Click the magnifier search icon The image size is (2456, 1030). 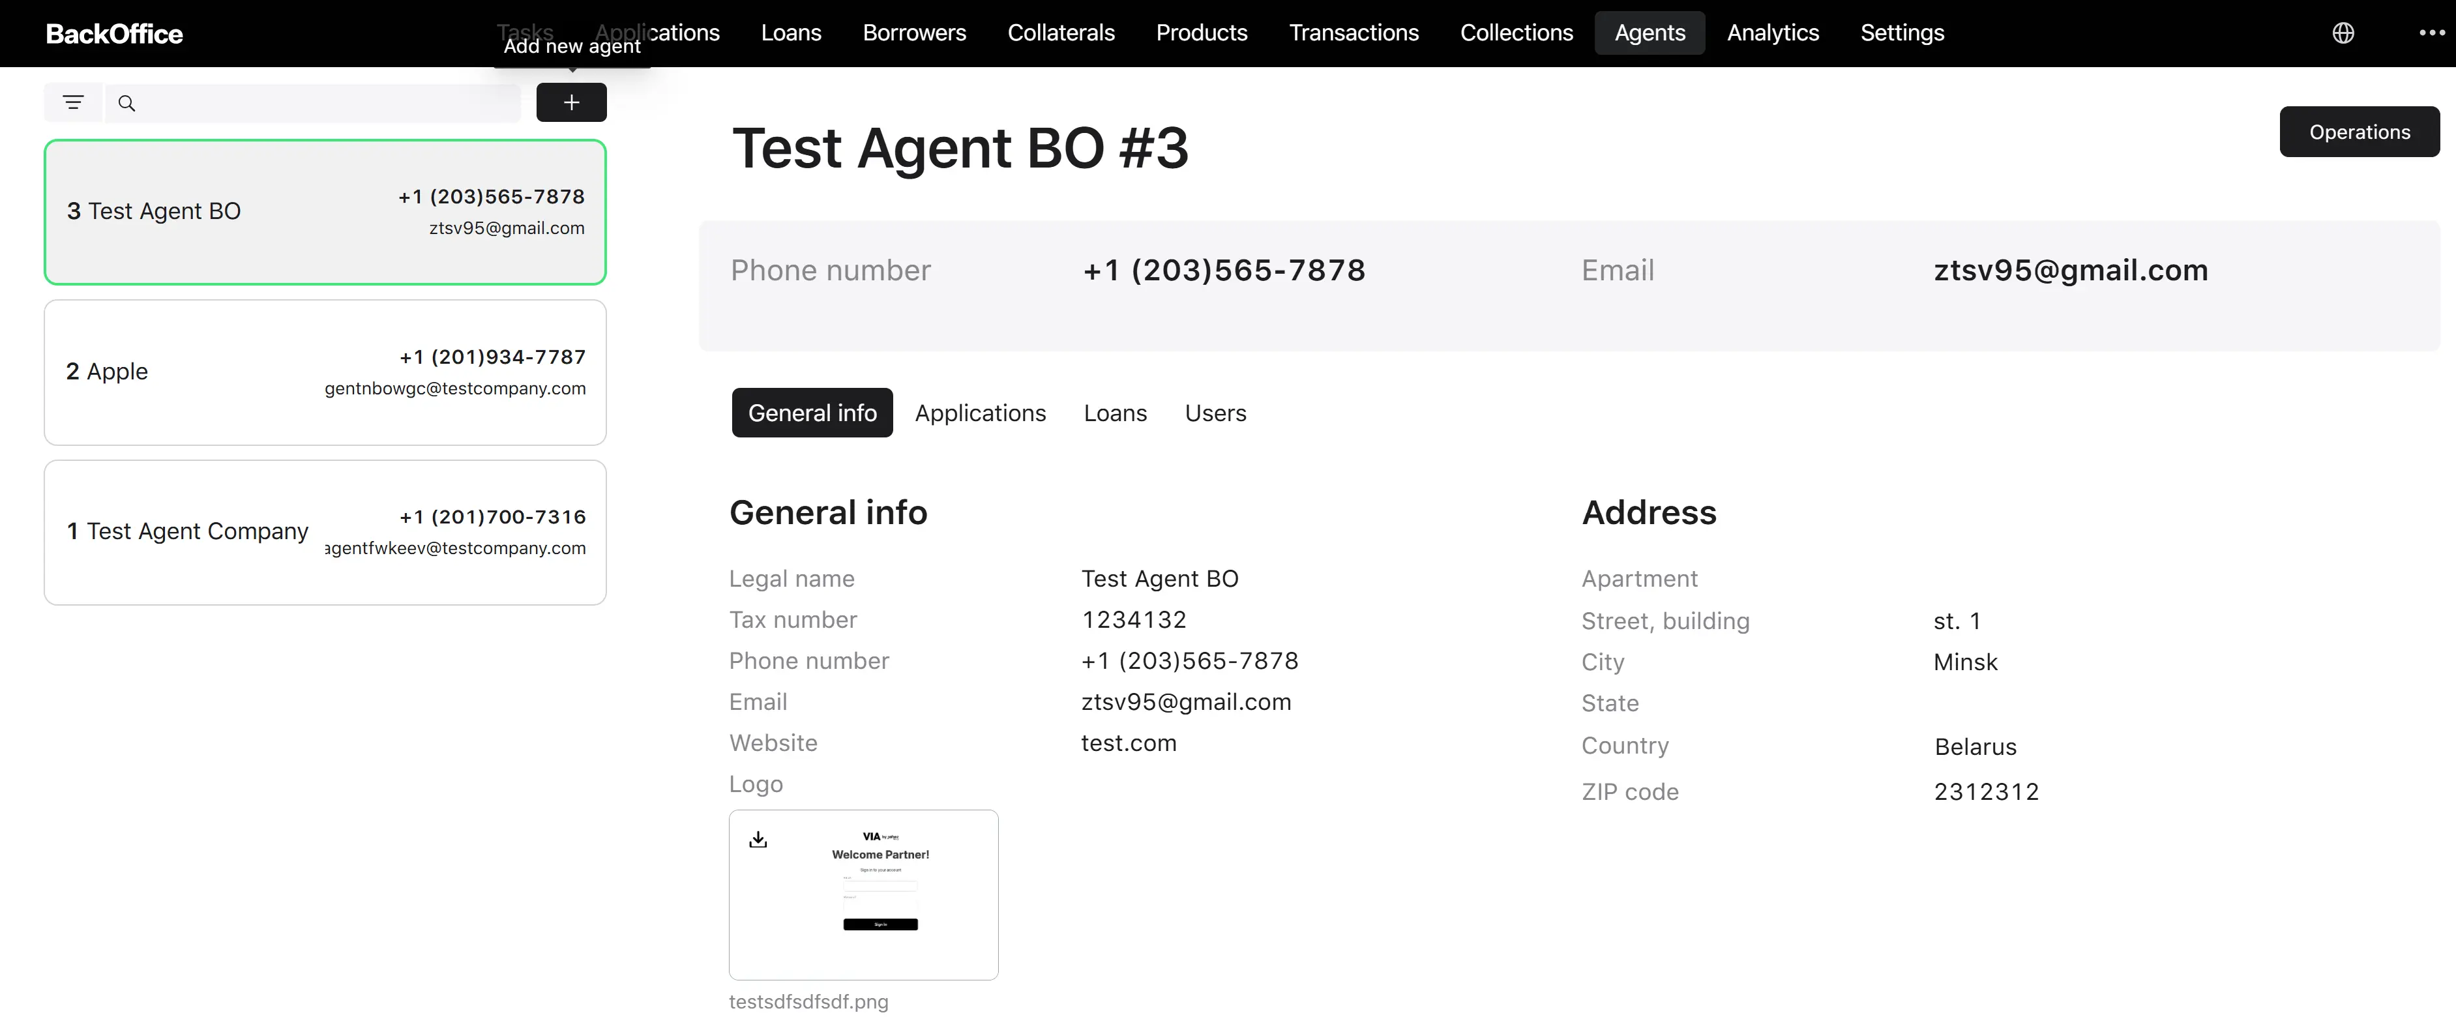pyautogui.click(x=126, y=103)
